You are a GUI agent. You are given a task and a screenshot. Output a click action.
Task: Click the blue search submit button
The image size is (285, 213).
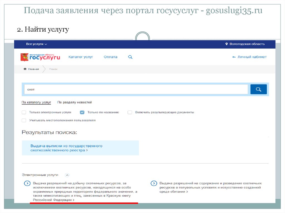click(x=258, y=89)
